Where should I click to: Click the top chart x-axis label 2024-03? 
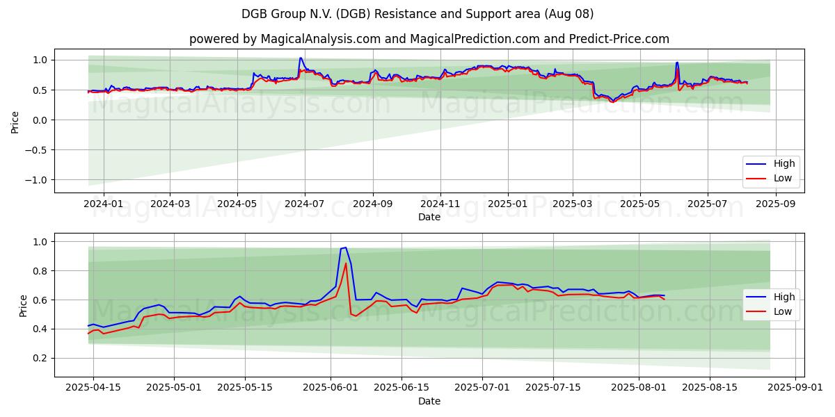tap(170, 204)
